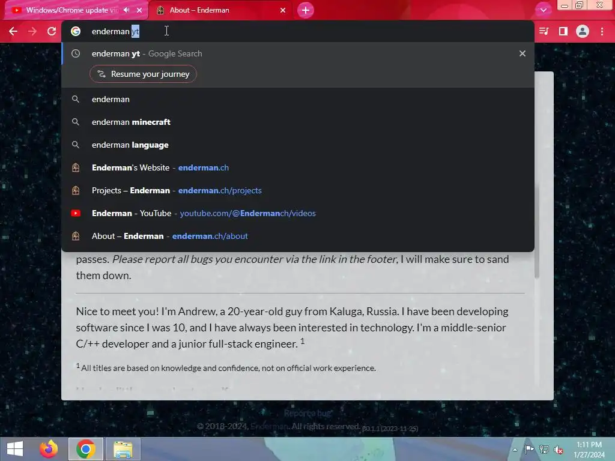This screenshot has width=615, height=461.
Task: Click the Resume your journey chip
Action: (143, 74)
